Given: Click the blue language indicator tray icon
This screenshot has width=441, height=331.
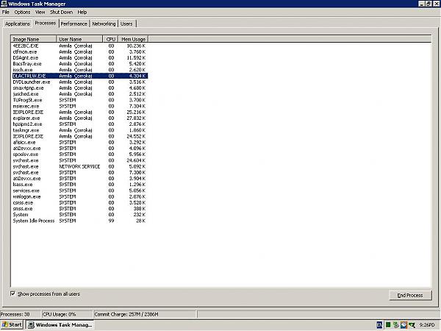Looking at the screenshot, I should [x=379, y=325].
